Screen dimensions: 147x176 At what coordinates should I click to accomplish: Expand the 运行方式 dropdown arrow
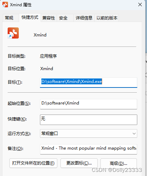point(134,134)
